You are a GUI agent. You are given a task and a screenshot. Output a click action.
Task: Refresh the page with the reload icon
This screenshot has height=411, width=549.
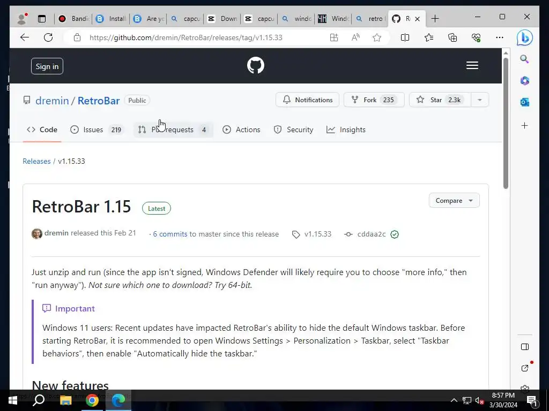pos(48,37)
